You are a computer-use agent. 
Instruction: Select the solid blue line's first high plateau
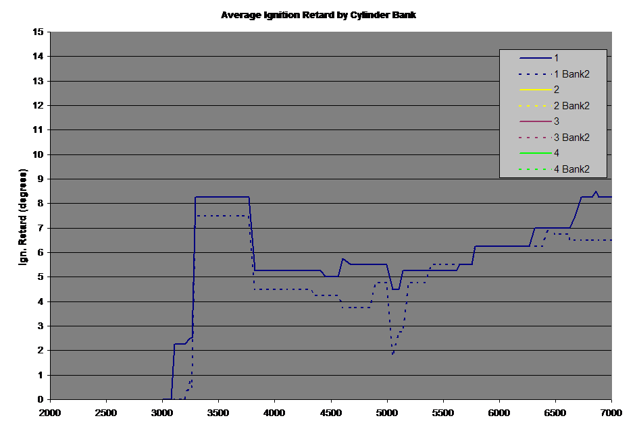click(x=222, y=197)
